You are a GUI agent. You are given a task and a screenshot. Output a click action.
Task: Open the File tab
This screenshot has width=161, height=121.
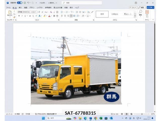[x=8, y=8]
